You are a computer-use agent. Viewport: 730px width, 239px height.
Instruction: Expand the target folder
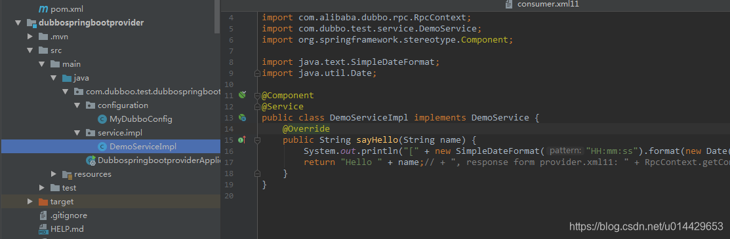click(x=30, y=202)
